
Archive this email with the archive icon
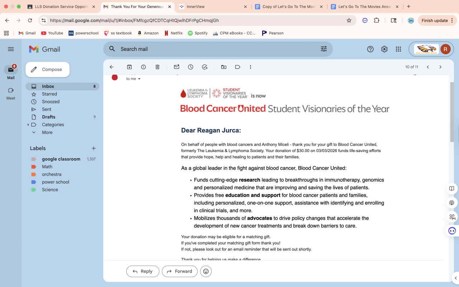(x=129, y=67)
